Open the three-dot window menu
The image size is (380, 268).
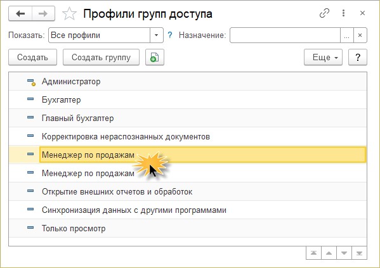pos(343,13)
